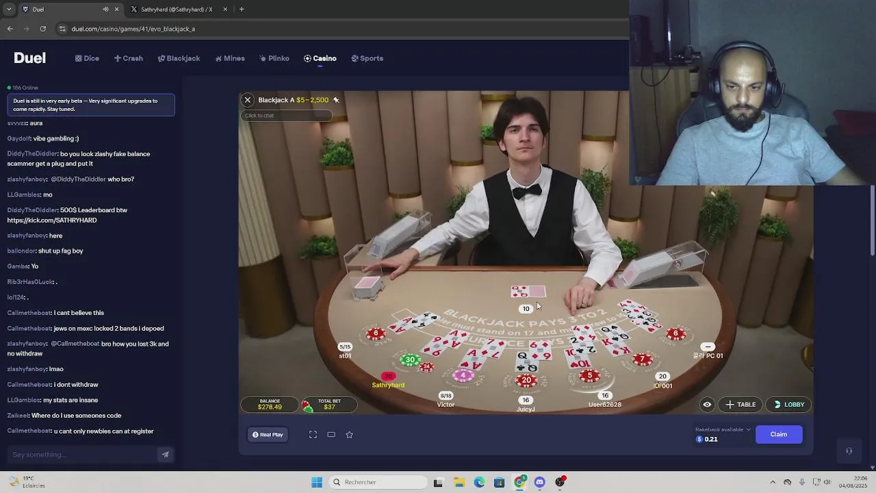Open Microsoft Store from the taskbar
The height and width of the screenshot is (493, 876).
[x=499, y=482]
